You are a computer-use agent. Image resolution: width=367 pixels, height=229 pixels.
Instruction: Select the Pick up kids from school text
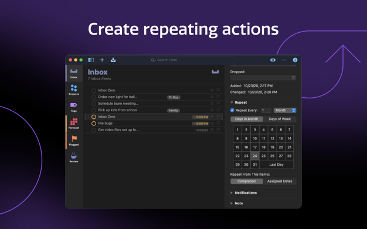coord(117,110)
